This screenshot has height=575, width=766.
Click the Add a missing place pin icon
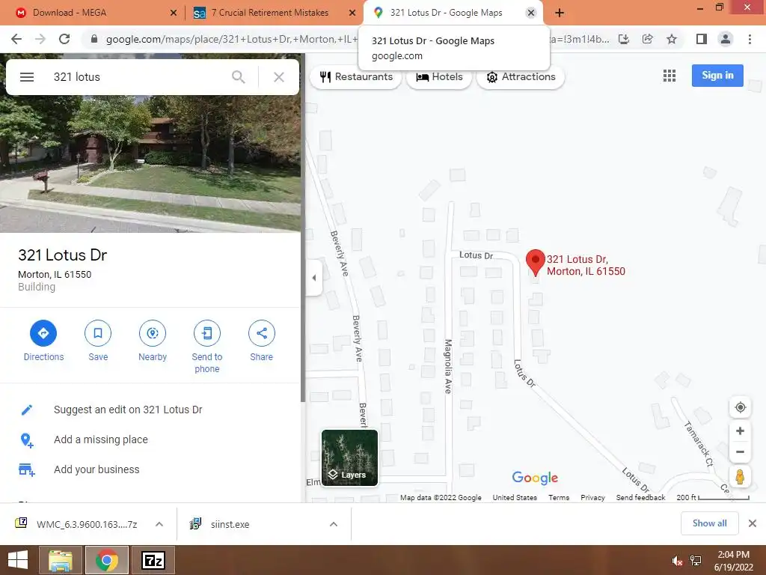(x=27, y=440)
